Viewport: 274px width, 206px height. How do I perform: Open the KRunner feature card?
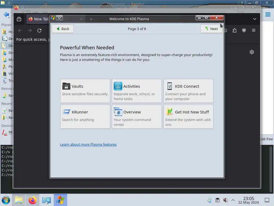click(x=85, y=117)
